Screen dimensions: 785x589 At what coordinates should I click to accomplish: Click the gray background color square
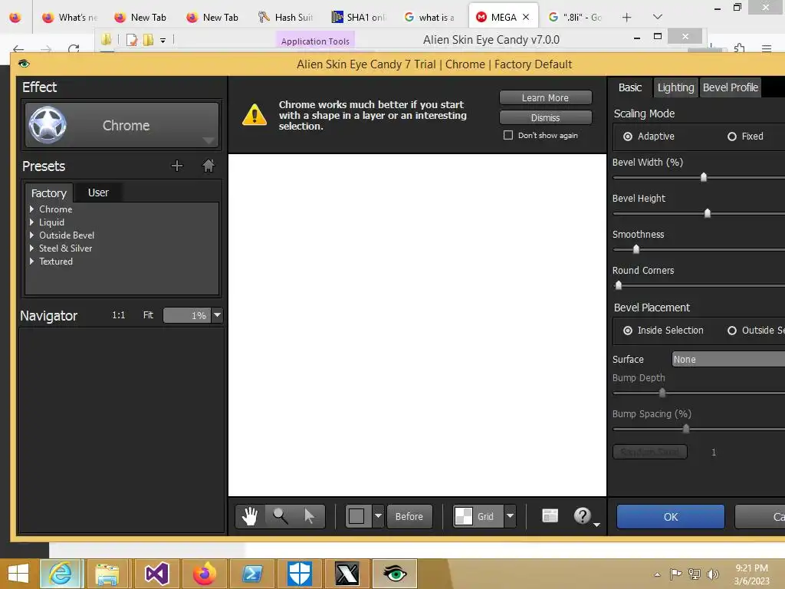coord(357,516)
